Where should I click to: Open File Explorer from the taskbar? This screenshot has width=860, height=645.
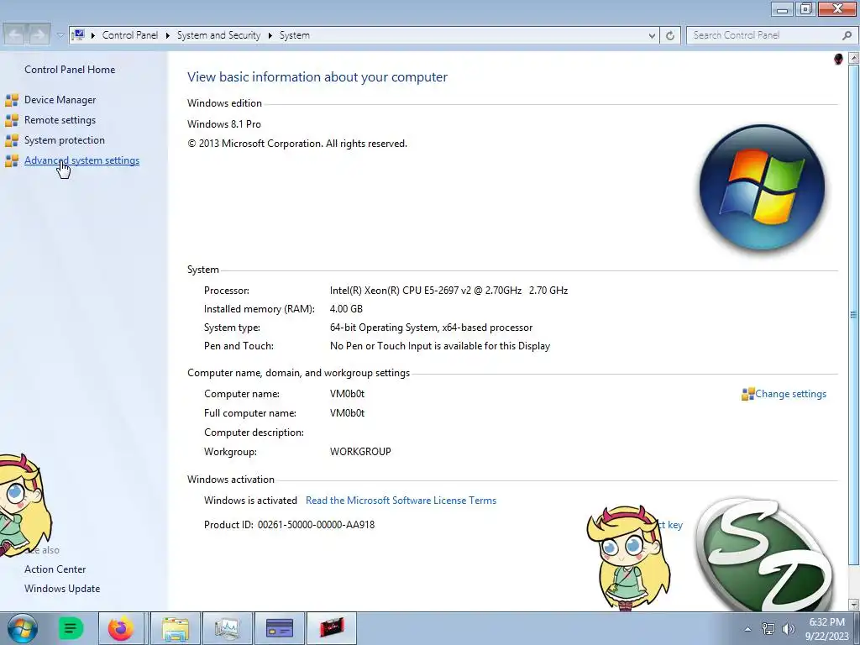coord(175,628)
